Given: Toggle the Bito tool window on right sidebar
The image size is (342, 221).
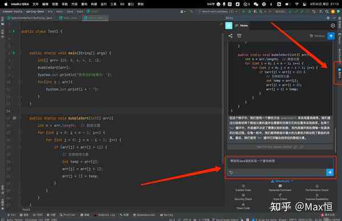Looking at the screenshot, I should (339, 73).
